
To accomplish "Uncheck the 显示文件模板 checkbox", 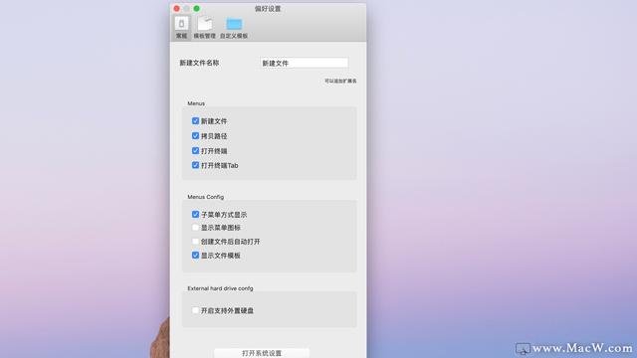I will 195,256.
